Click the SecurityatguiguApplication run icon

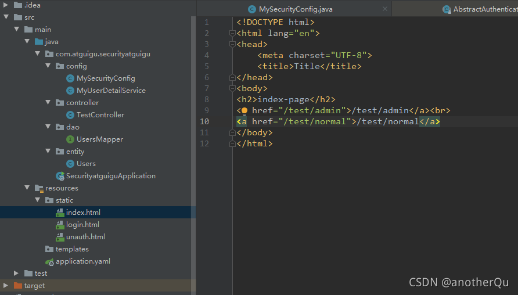pyautogui.click(x=60, y=176)
